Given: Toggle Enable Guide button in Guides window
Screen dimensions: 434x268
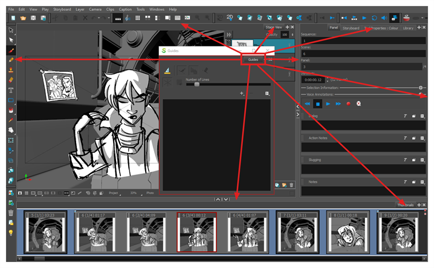Looking at the screenshot, I should click(182, 71).
